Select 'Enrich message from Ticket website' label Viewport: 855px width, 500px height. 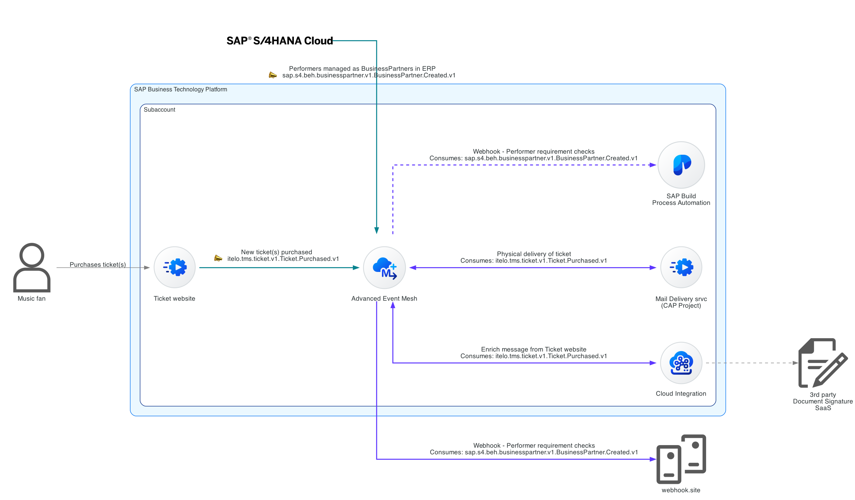(x=533, y=349)
